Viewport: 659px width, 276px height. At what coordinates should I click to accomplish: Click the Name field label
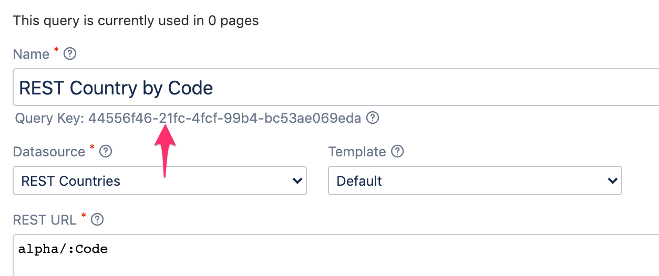click(x=31, y=54)
